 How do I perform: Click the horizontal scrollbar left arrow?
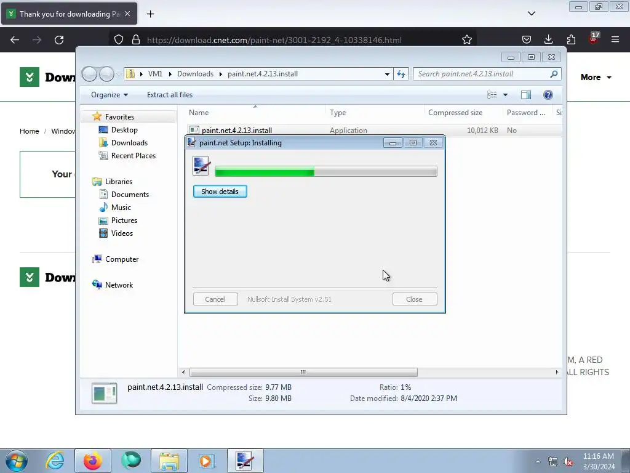coord(183,373)
